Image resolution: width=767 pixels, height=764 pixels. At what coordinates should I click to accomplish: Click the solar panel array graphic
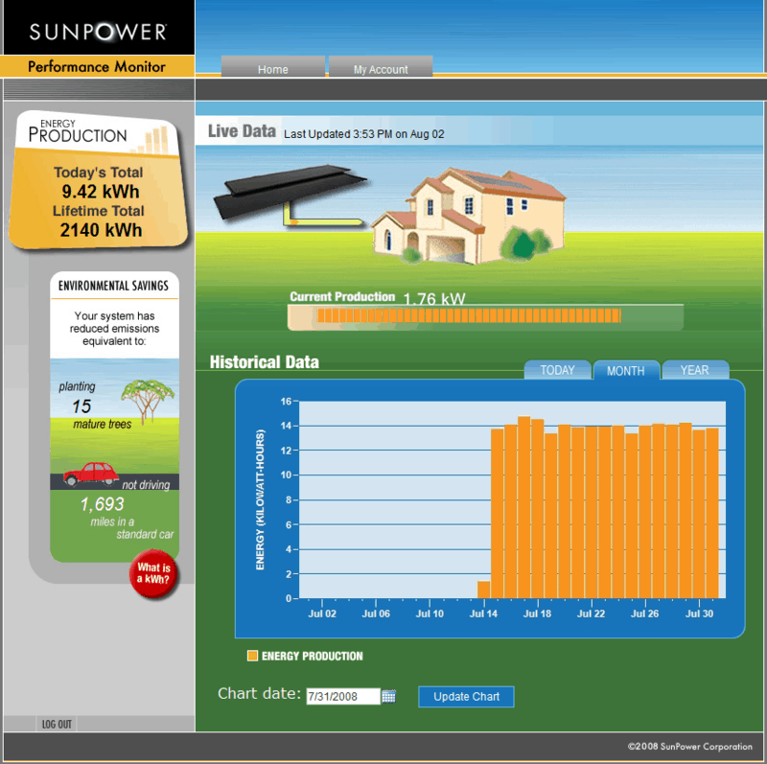tap(290, 191)
